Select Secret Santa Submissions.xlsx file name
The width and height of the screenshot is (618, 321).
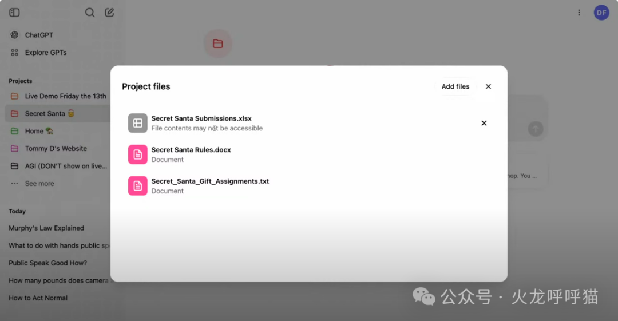coord(201,118)
